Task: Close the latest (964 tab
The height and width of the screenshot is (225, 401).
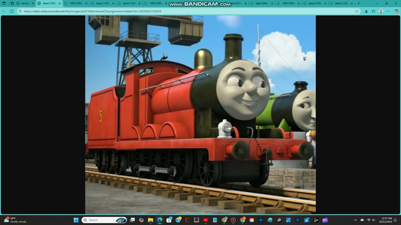Action: pyautogui.click(x=273, y=3)
